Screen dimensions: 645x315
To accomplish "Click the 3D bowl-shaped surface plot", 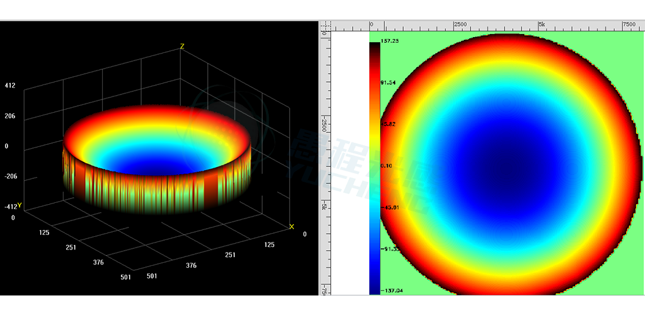I will click(157, 158).
